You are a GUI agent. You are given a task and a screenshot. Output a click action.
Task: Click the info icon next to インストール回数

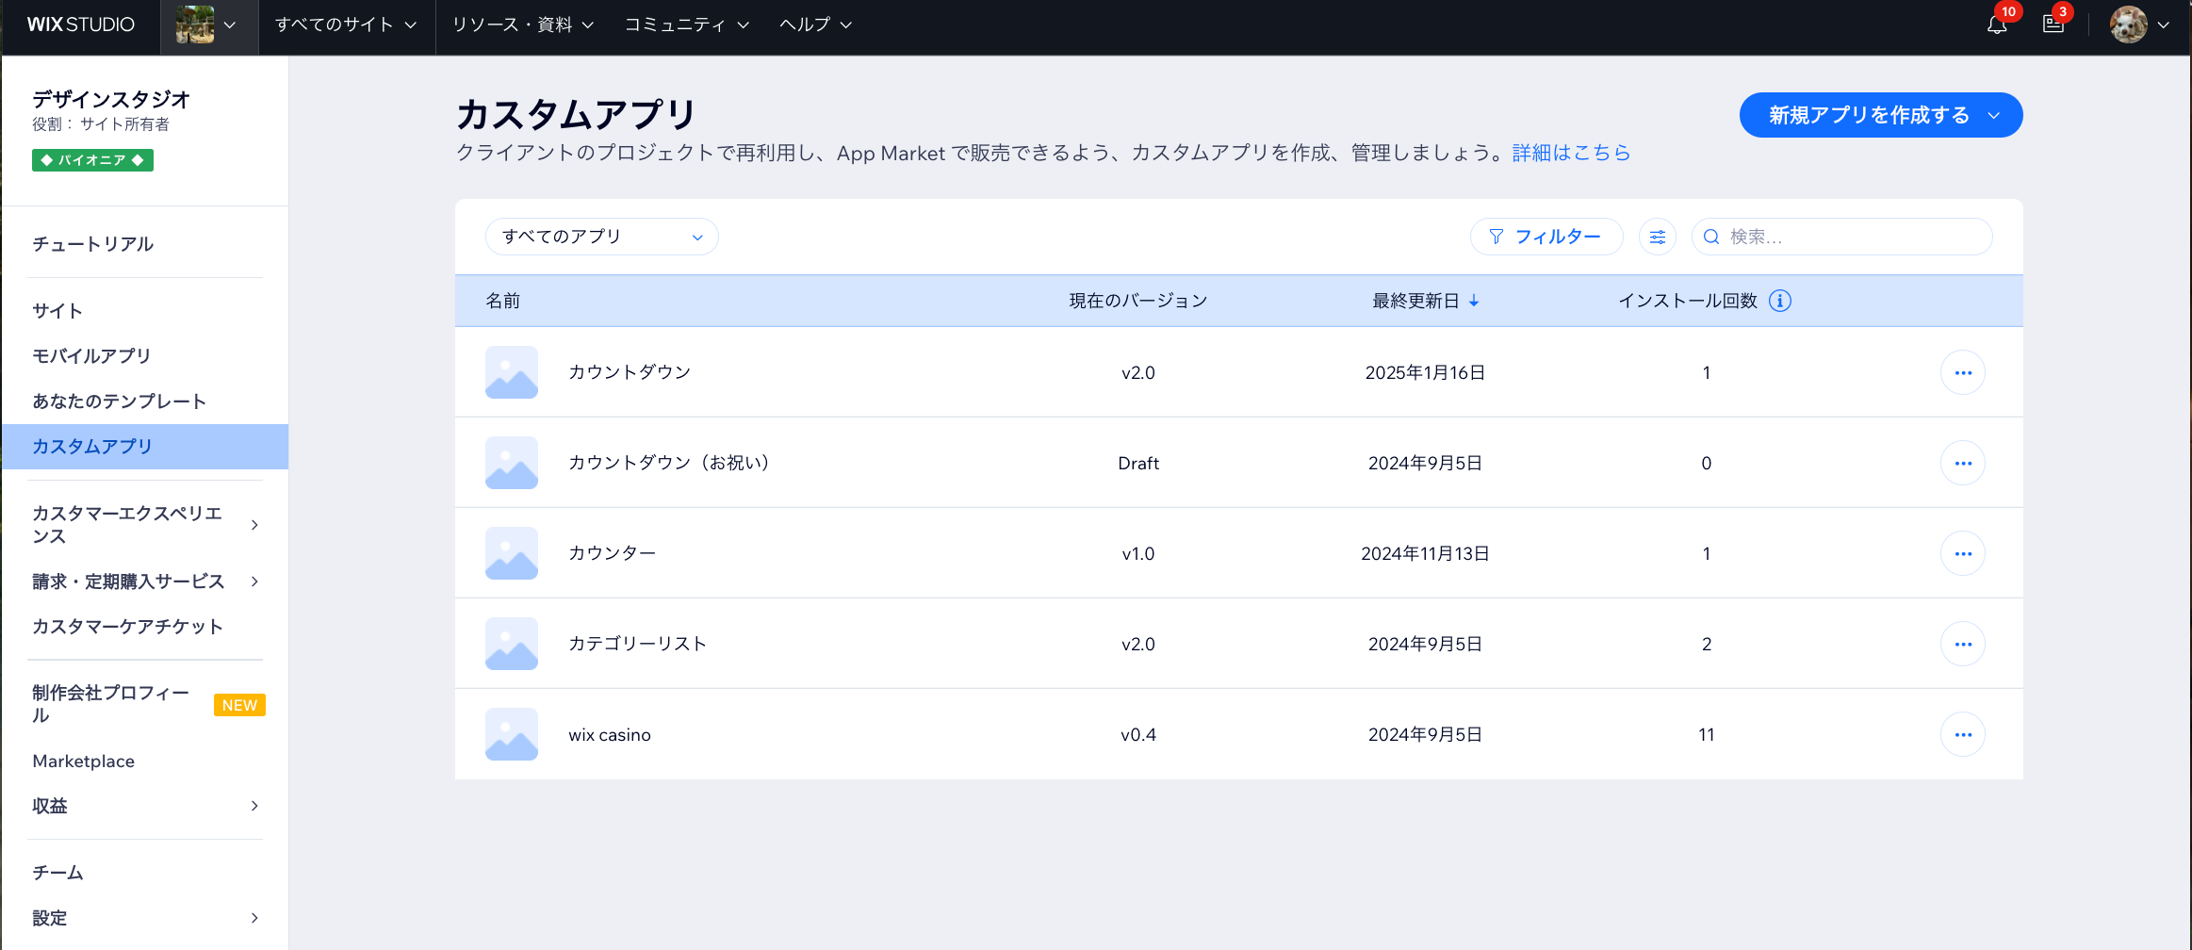click(1779, 301)
